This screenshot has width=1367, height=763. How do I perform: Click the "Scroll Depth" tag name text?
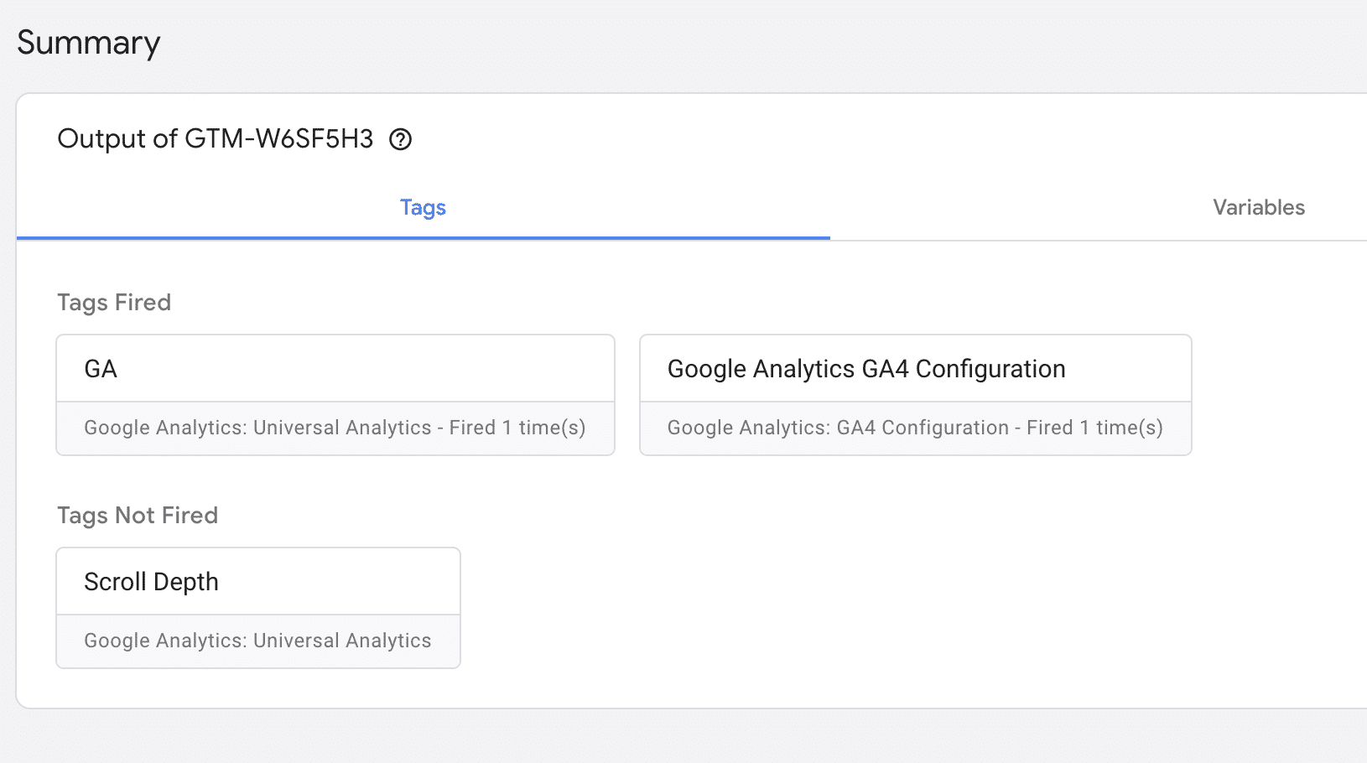151,582
